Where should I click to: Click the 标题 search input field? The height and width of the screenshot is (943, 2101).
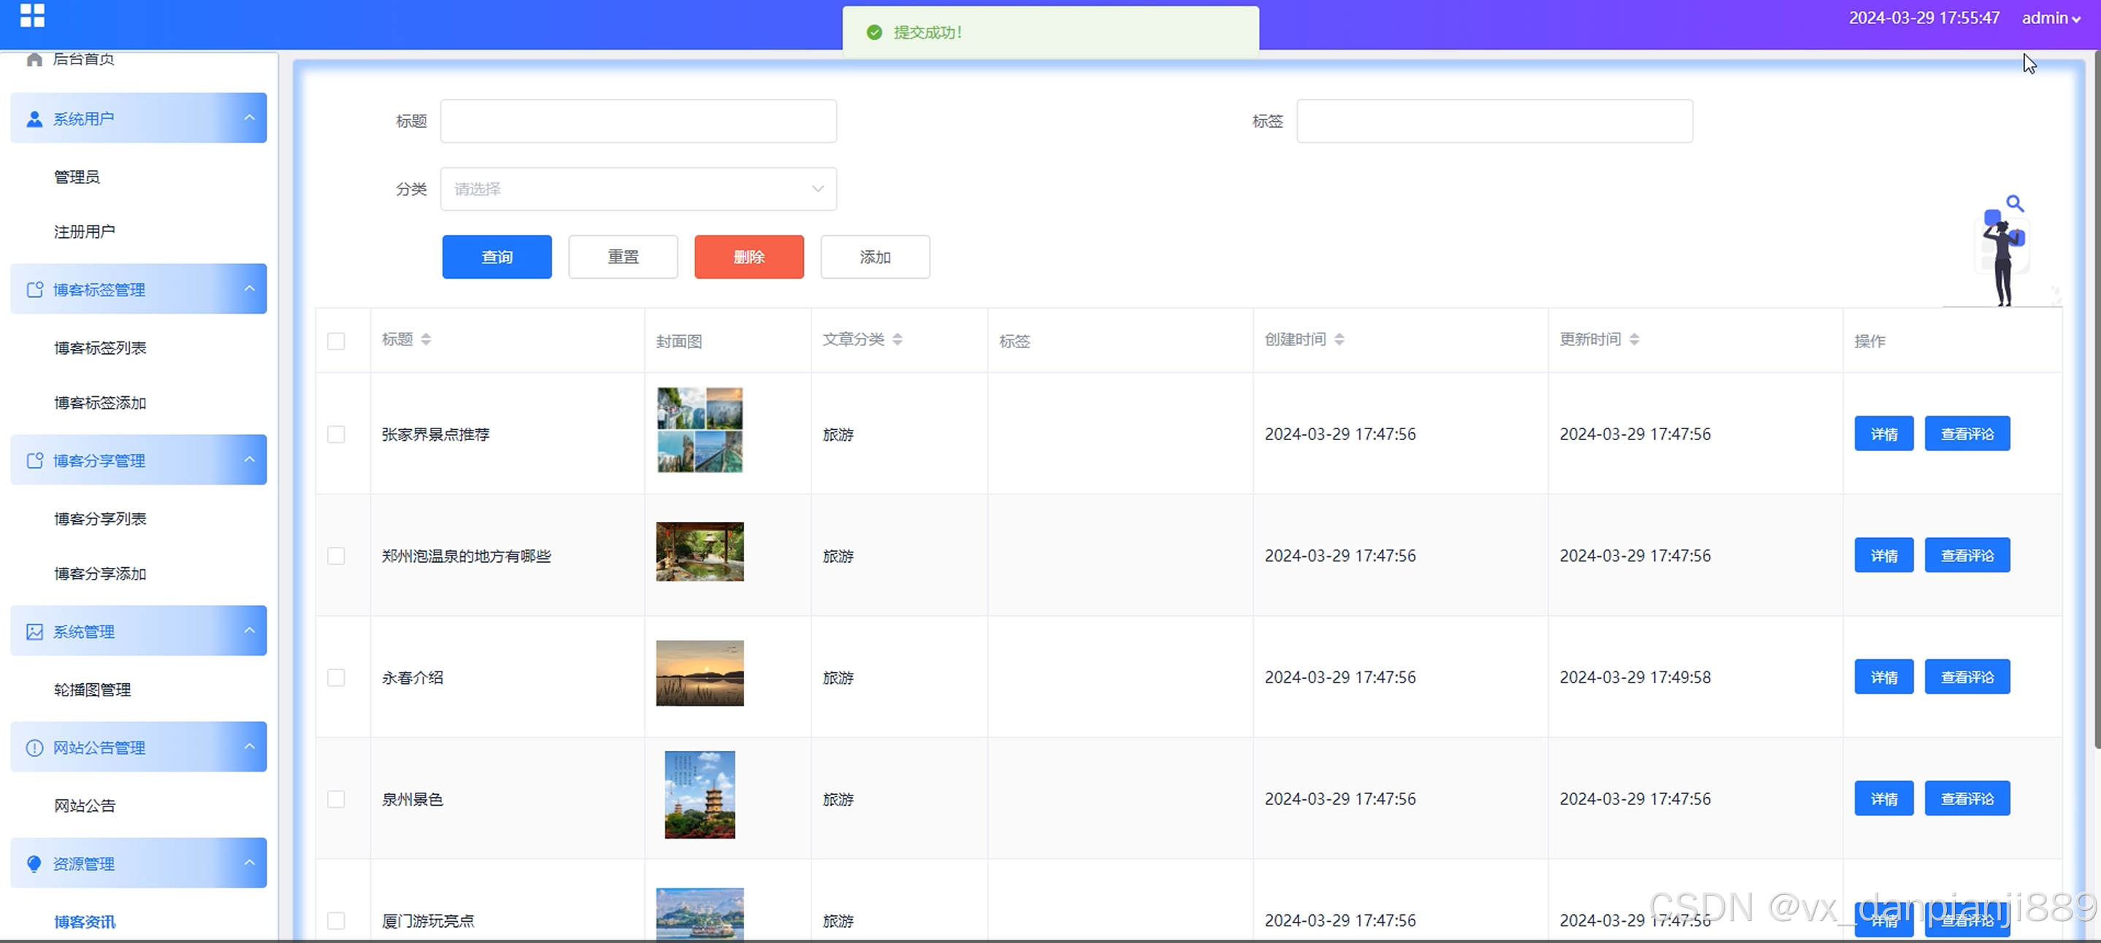(x=638, y=121)
